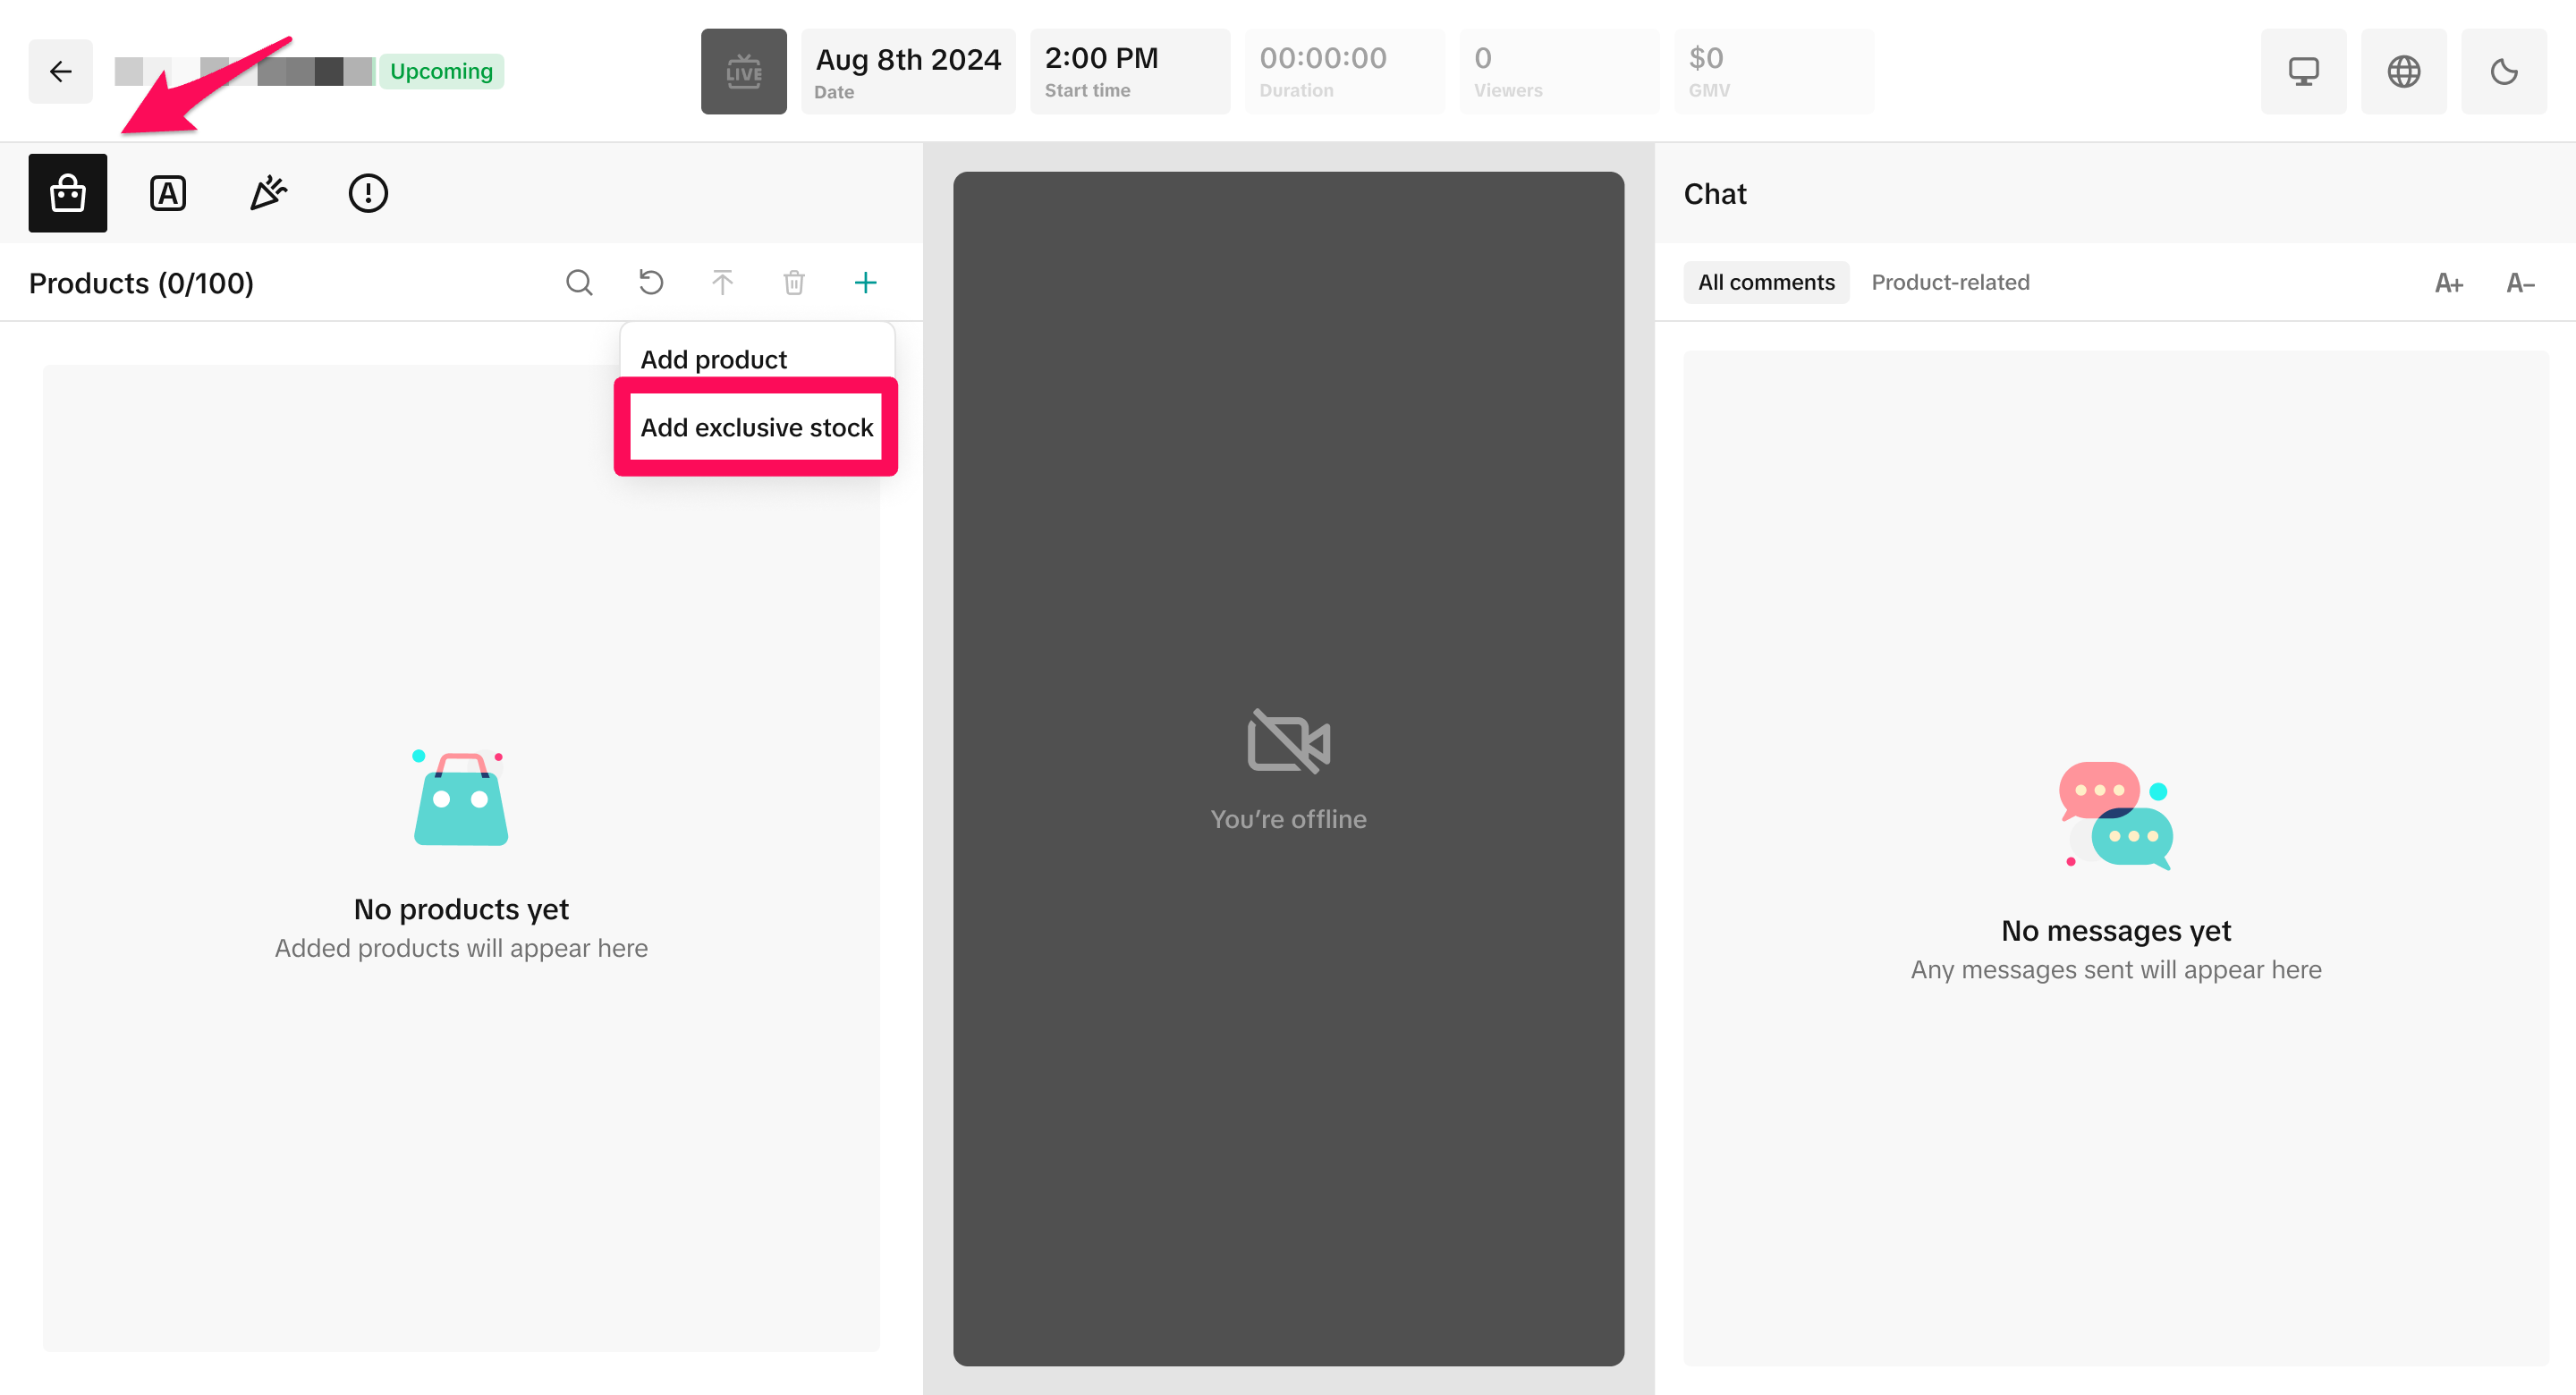Toggle dark mode moon icon
This screenshot has width=2576, height=1395.
(x=2503, y=71)
